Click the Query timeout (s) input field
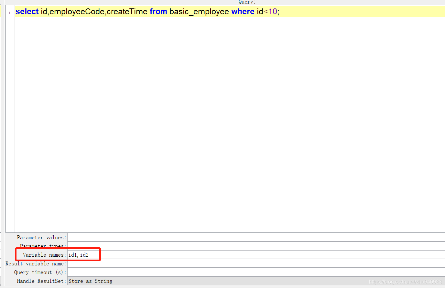 (x=256, y=272)
